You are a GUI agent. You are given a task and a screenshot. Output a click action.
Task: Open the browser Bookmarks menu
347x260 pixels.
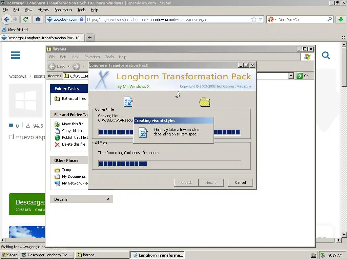[x=63, y=10]
